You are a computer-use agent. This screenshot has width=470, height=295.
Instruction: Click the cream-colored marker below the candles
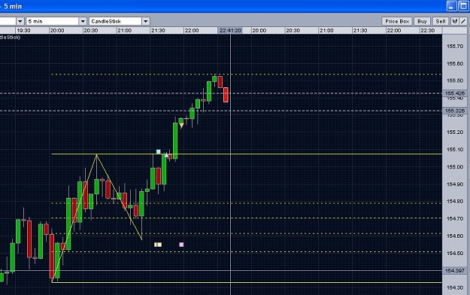coord(158,245)
